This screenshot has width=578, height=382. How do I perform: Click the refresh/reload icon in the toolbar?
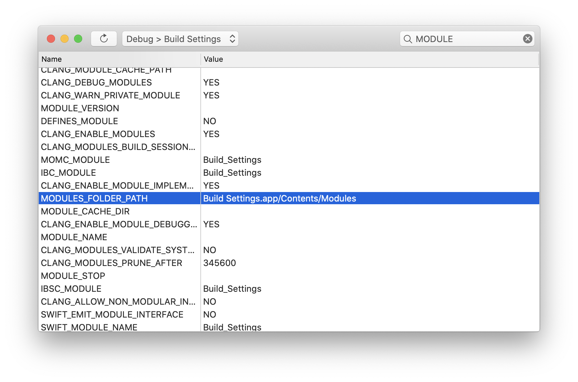click(104, 38)
